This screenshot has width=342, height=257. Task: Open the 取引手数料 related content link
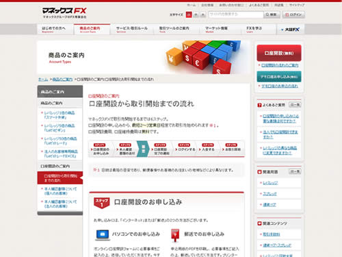point(272,234)
